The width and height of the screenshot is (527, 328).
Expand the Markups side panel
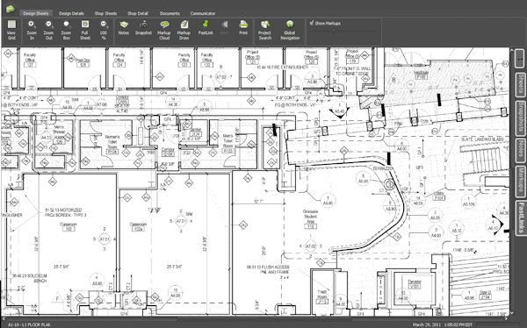(521, 181)
